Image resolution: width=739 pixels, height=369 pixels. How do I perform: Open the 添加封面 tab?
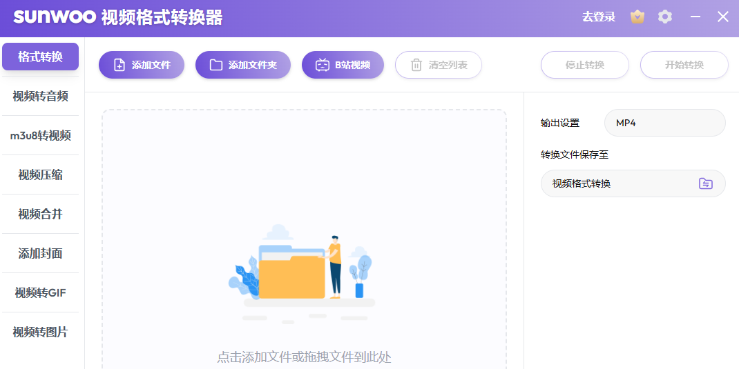pos(40,253)
